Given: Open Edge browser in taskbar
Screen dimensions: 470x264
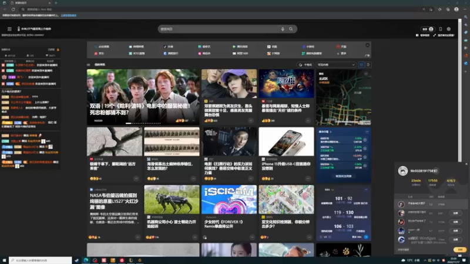Looking at the screenshot, I should point(86,260).
